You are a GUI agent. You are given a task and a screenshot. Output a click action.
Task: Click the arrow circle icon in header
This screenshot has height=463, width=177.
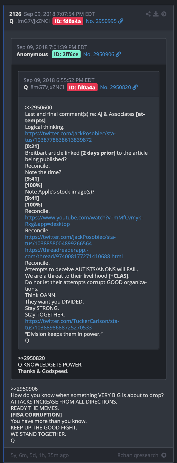click(x=164, y=14)
